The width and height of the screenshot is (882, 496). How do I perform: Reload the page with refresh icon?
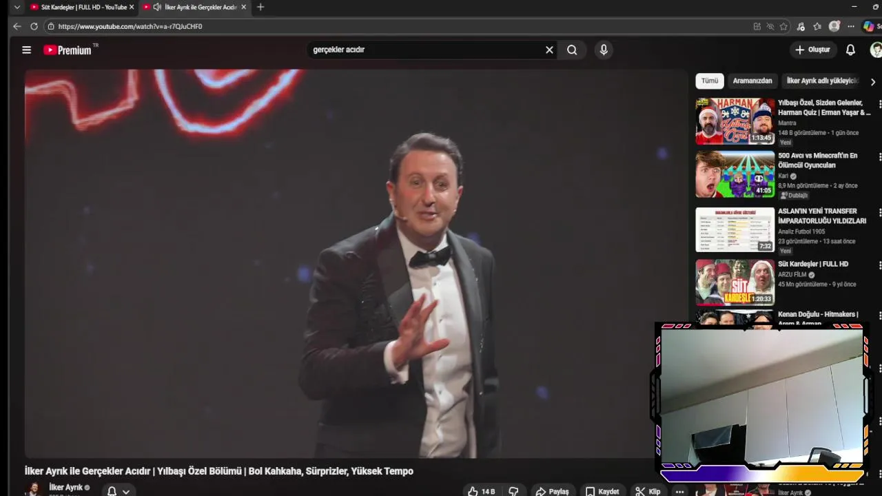(34, 26)
